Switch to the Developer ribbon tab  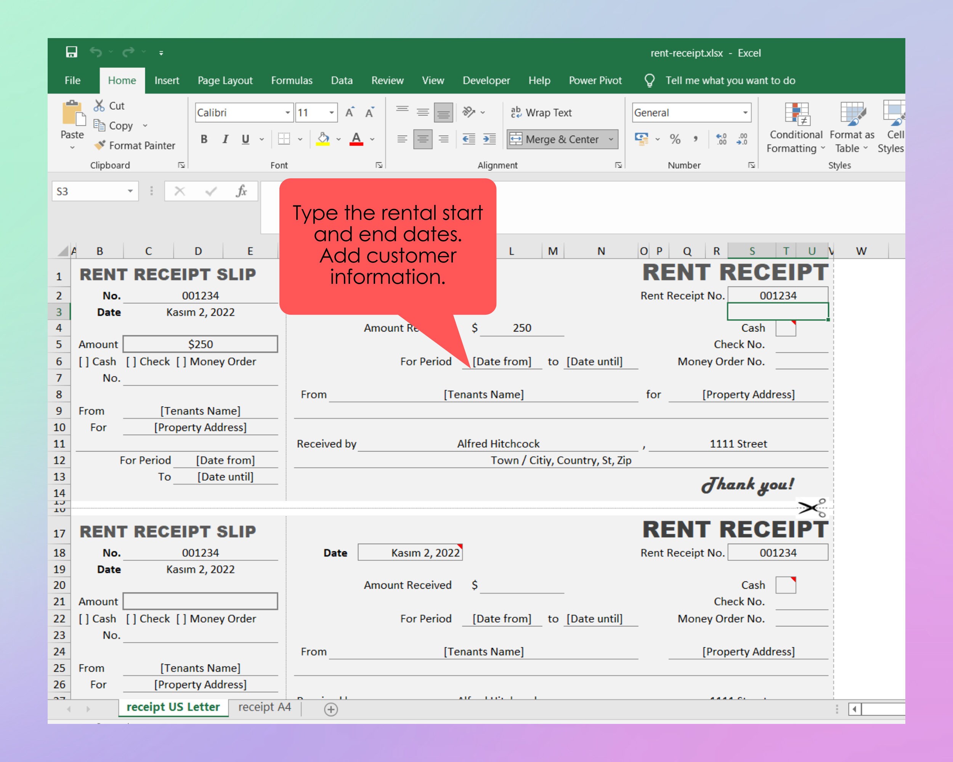pyautogui.click(x=486, y=80)
